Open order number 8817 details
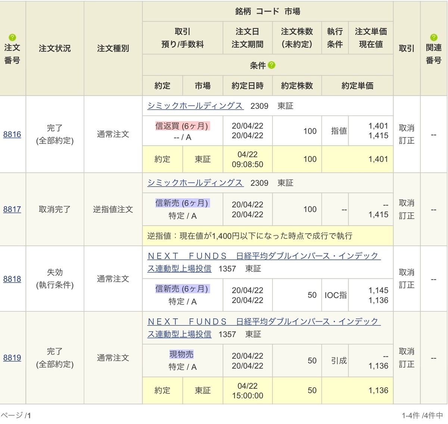Image resolution: width=448 pixels, height=424 pixels. 12,209
